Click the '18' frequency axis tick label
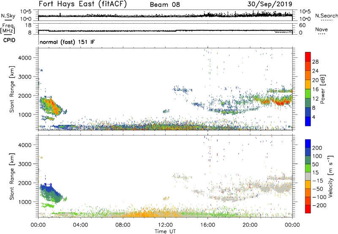Viewport: 338px width, 234px height. [28, 25]
